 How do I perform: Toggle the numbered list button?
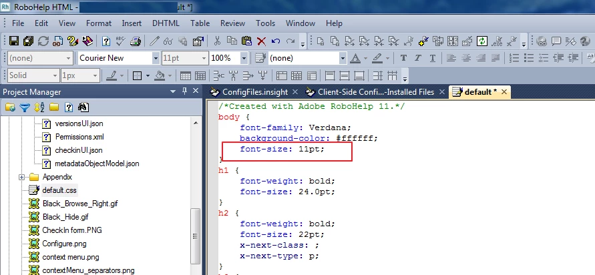pyautogui.click(x=514, y=58)
